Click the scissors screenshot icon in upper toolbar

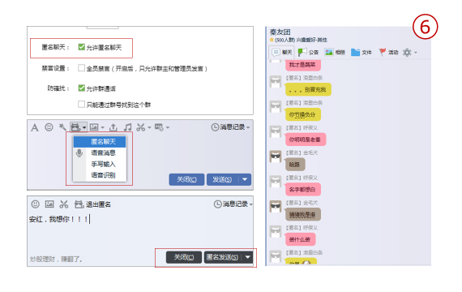(x=140, y=127)
